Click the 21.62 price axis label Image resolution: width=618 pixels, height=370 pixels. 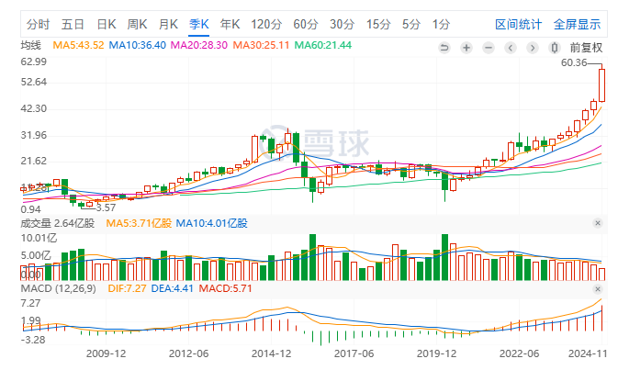click(33, 161)
